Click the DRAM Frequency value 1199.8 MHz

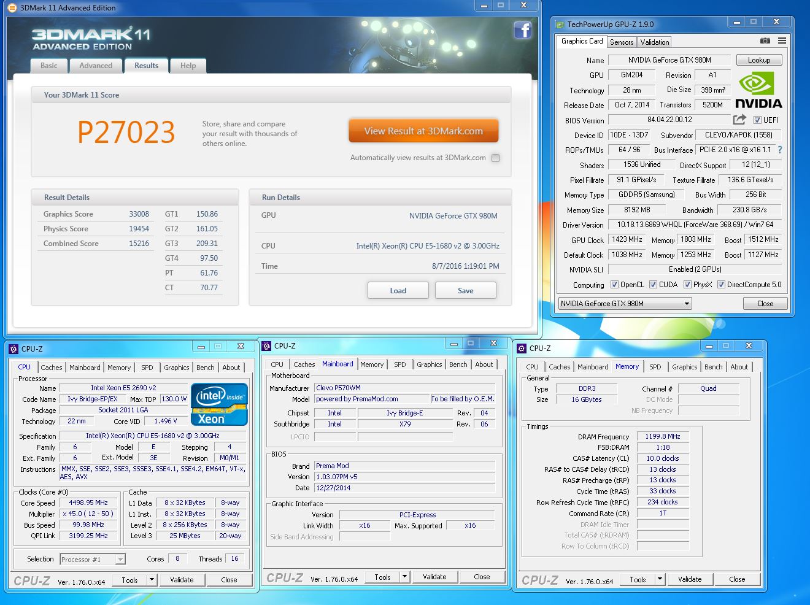coord(663,436)
